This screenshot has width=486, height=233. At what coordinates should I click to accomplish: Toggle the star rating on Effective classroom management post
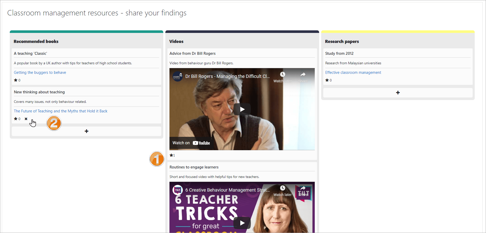327,80
